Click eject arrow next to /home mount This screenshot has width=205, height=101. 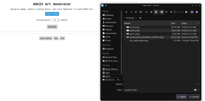(118, 80)
